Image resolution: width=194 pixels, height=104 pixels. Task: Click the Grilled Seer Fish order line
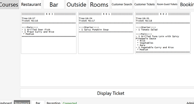pos(36,30)
